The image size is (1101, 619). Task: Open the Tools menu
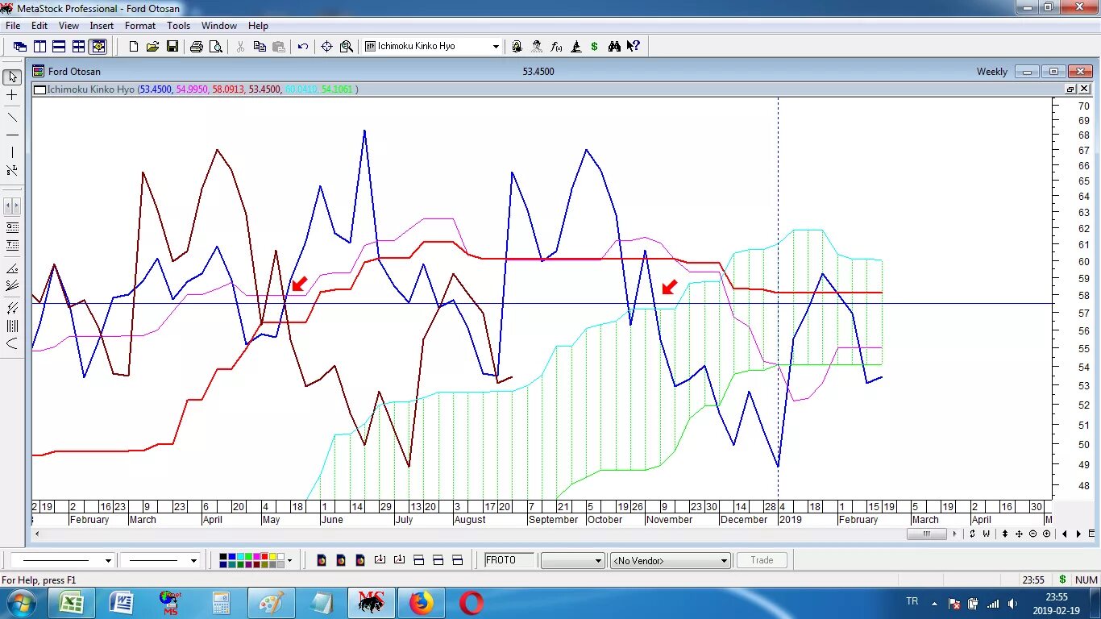click(178, 26)
